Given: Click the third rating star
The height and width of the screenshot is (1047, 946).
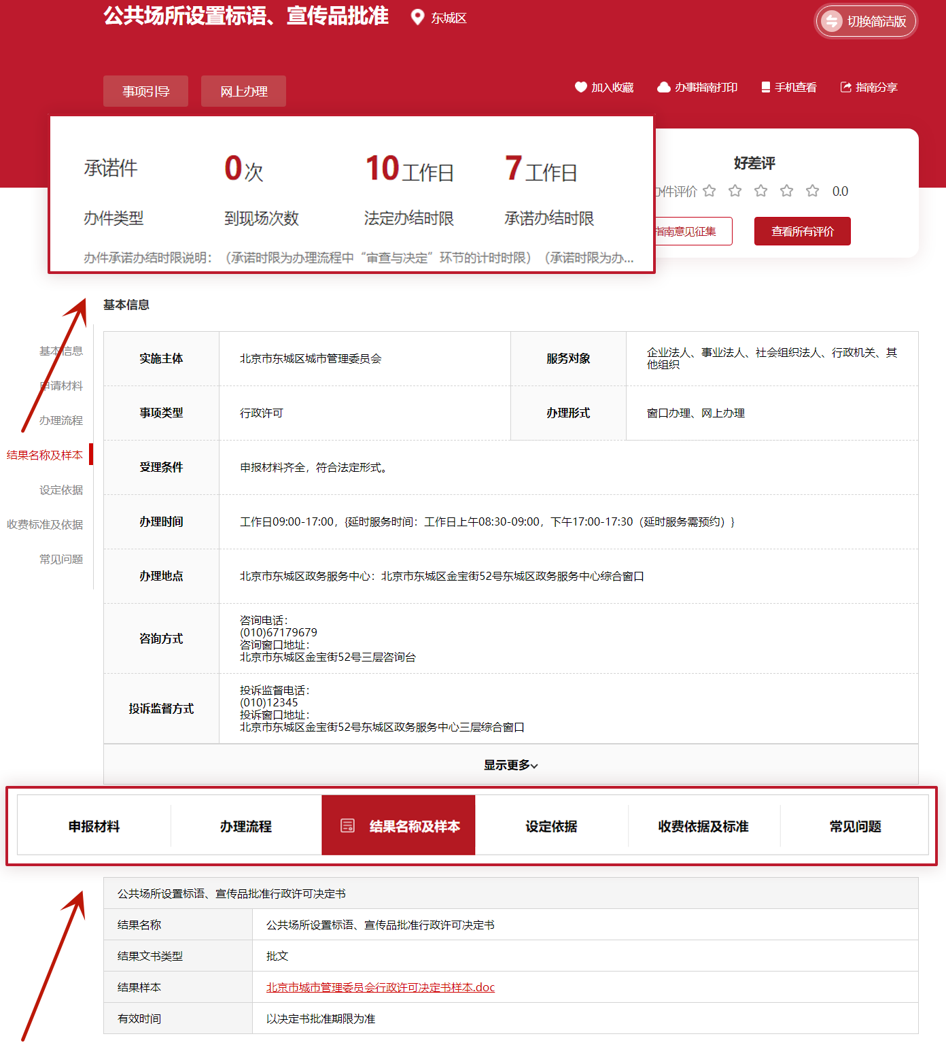Looking at the screenshot, I should click(x=761, y=191).
